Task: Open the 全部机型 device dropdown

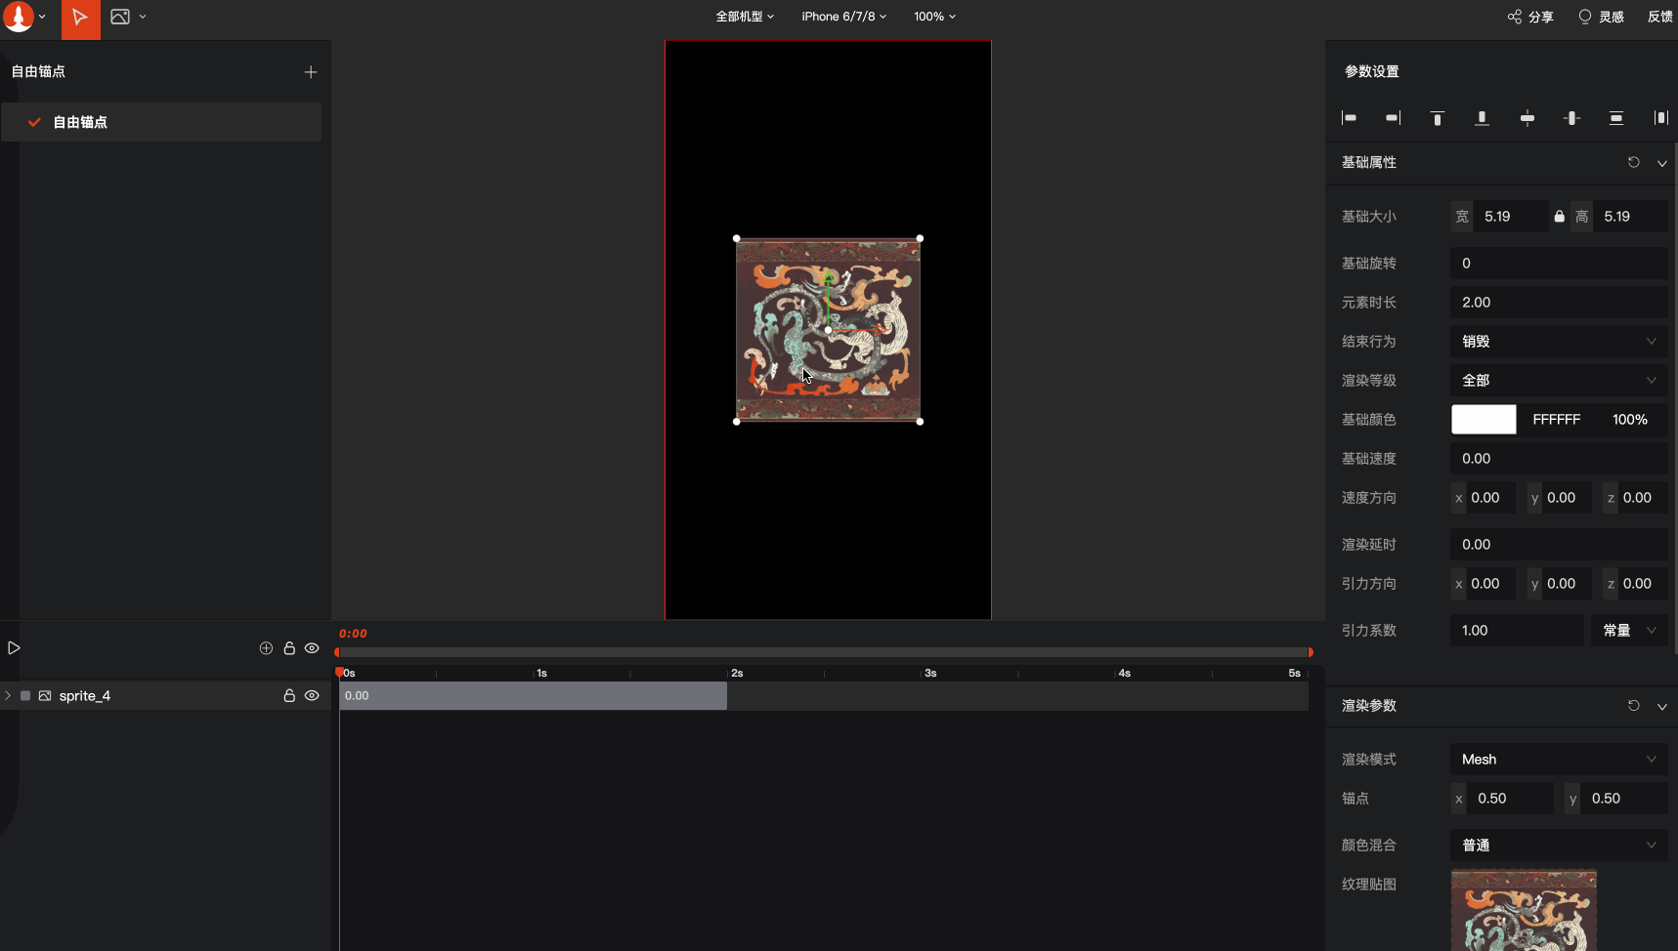Action: [x=745, y=17]
